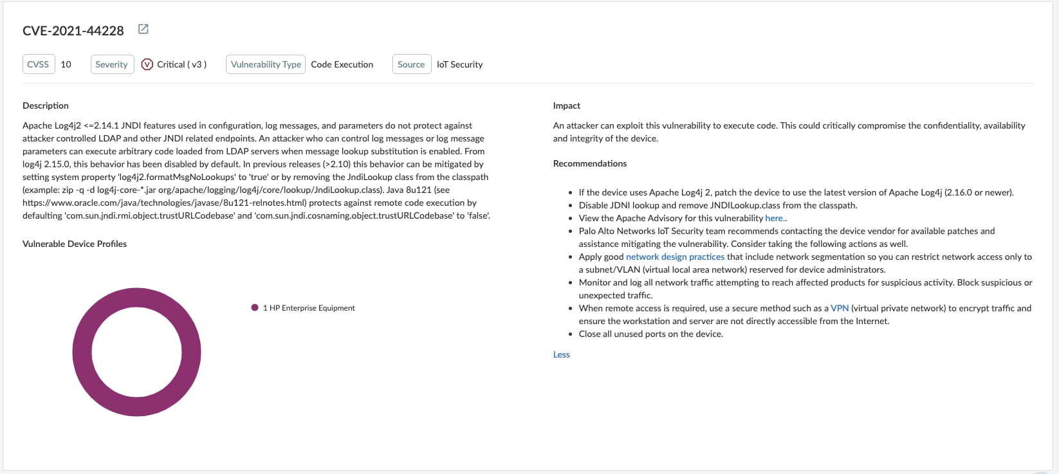Open the Apache Advisory 'here' link
Screen dimensions: 1059x474
coord(774,218)
